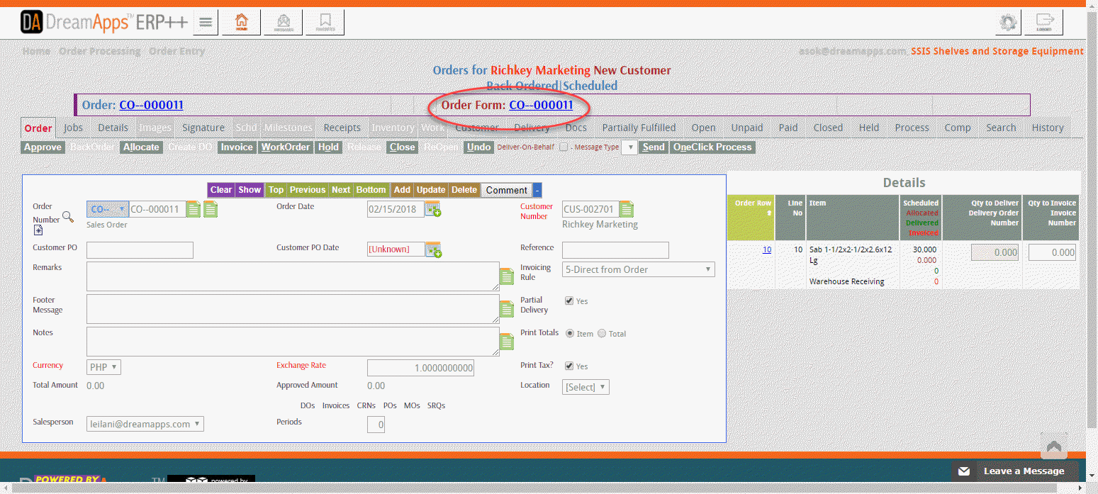Open the Receipts tab

click(342, 128)
